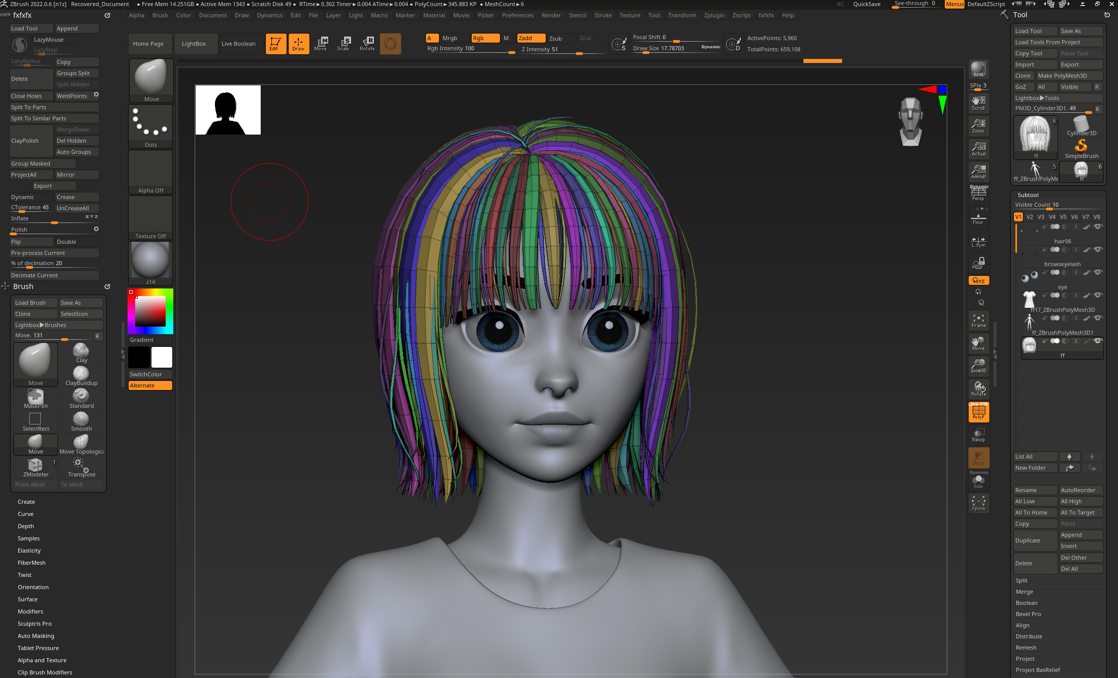Click the Actual size icon
Viewport: 1118px width, 678px height.
[x=978, y=149]
